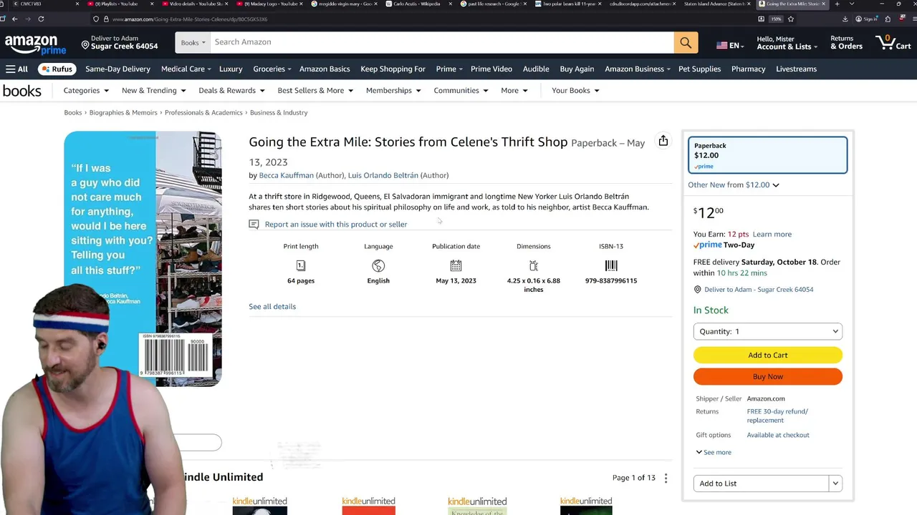
Task: Open the Groceries menu
Action: point(272,69)
